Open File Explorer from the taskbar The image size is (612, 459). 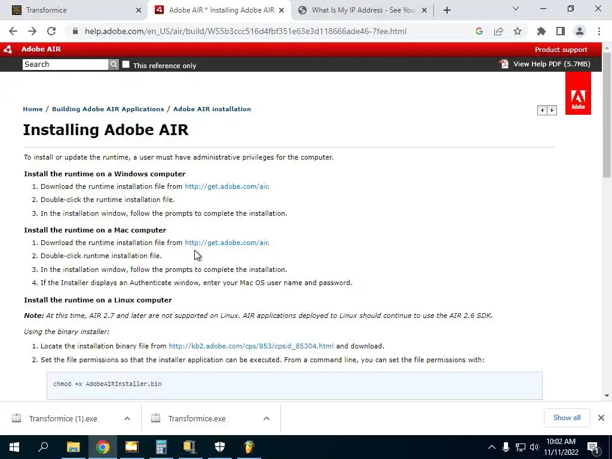73,447
